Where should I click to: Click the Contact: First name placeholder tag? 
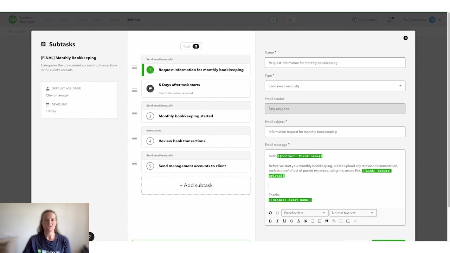coord(300,156)
